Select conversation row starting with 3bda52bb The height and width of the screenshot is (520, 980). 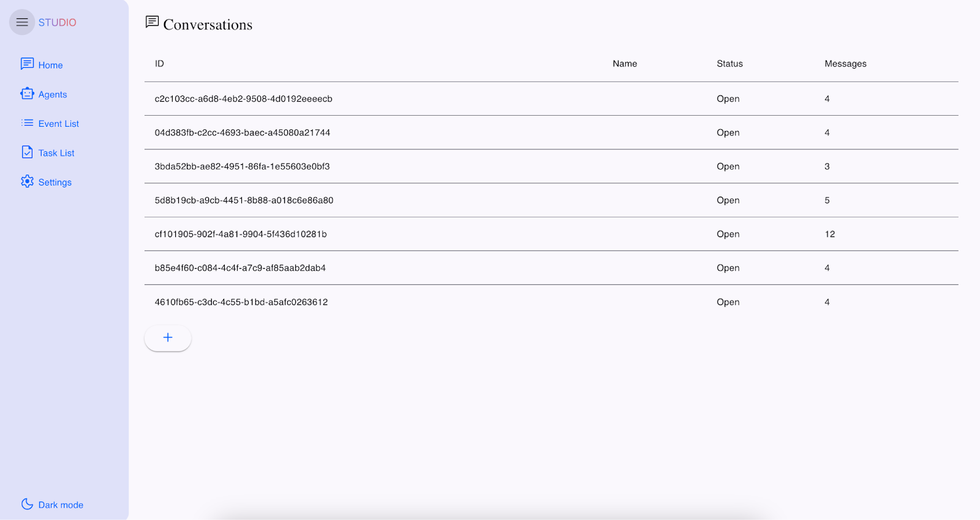242,167
